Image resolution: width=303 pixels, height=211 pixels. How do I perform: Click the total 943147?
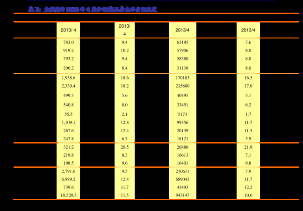point(182,195)
